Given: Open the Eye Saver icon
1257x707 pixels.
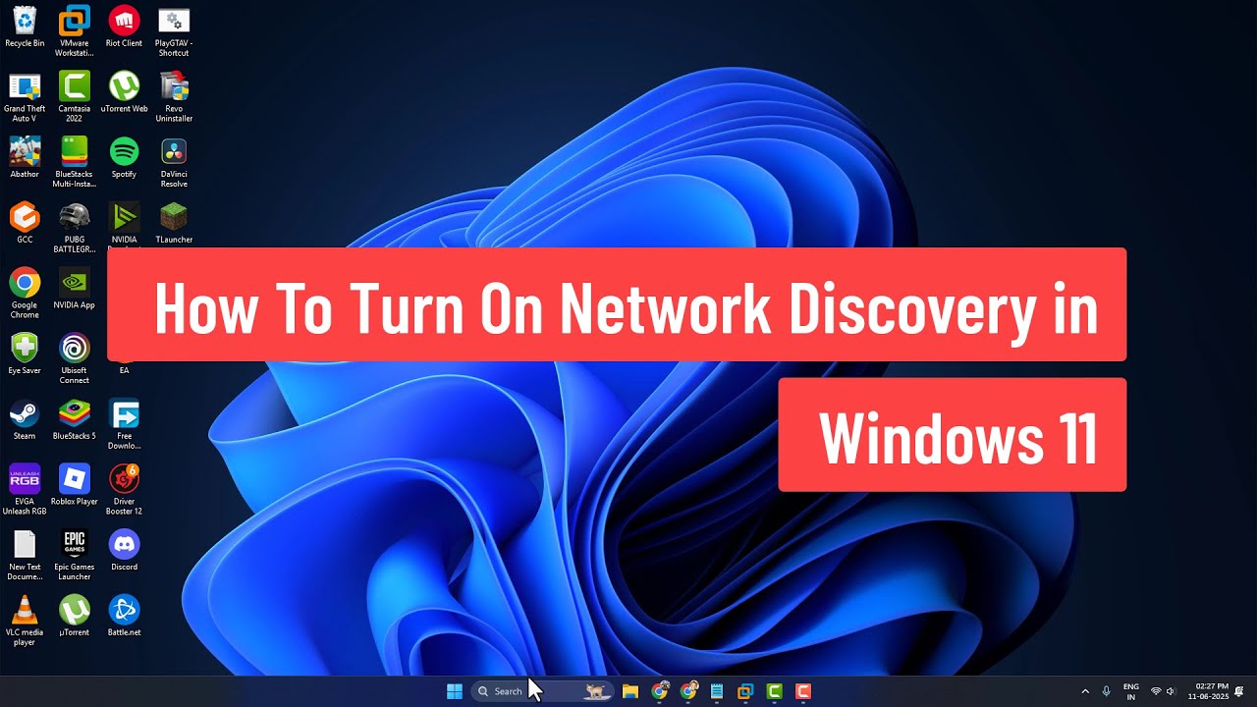Looking at the screenshot, I should click(x=25, y=353).
